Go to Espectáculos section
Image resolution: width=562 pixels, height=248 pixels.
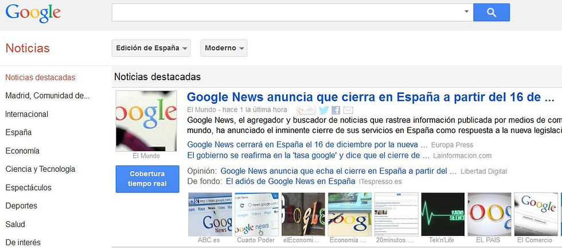[28, 187]
